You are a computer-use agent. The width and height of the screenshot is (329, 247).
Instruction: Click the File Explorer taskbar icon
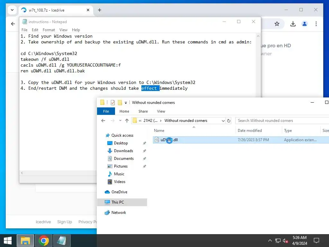tap(25, 241)
